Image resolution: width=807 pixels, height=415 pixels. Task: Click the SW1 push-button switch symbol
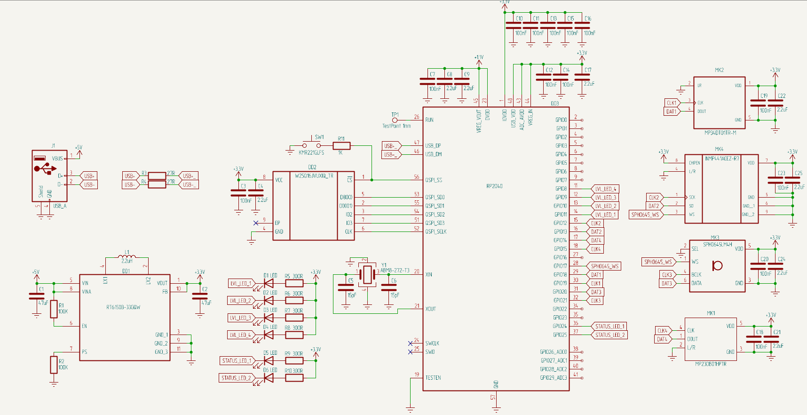[x=311, y=146]
